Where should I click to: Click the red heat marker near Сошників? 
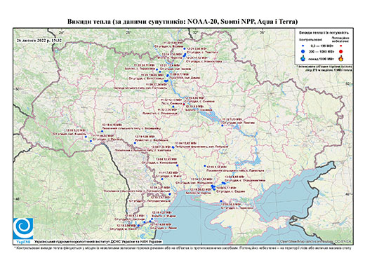[x=184, y=104]
